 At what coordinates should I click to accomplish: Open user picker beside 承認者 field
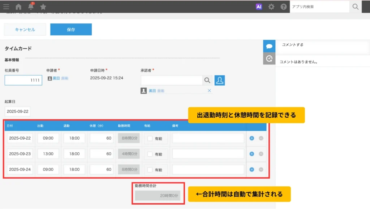coord(220,80)
